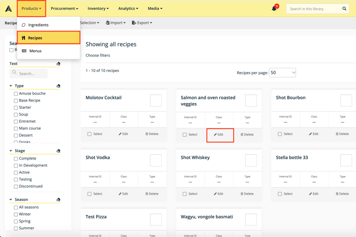Check the Discontinued stage filter

[16, 186]
